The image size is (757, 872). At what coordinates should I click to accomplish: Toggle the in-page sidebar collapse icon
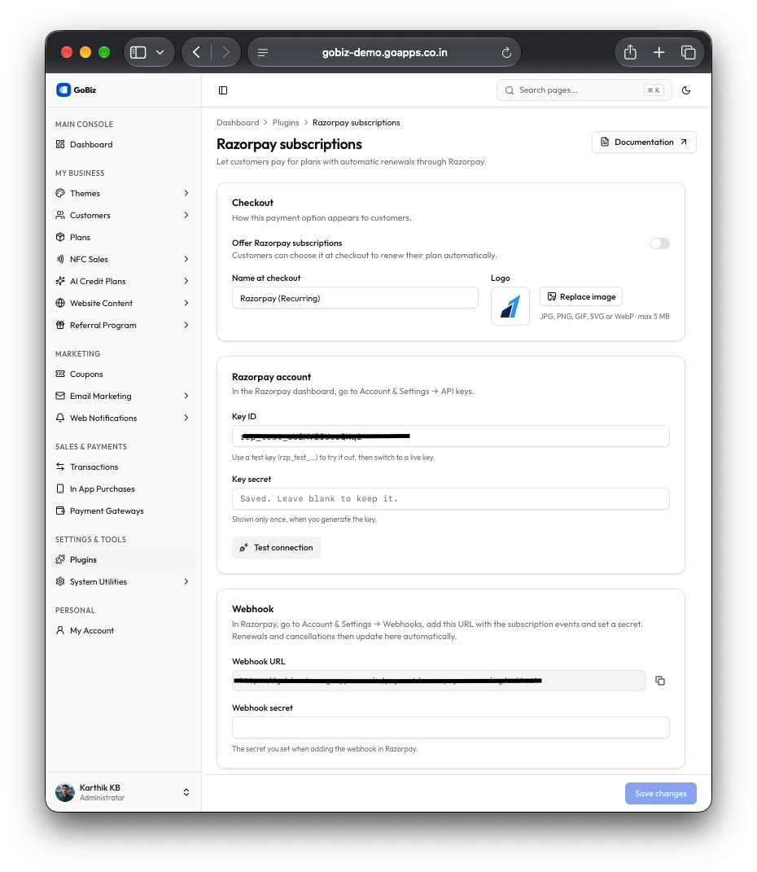pyautogui.click(x=223, y=90)
